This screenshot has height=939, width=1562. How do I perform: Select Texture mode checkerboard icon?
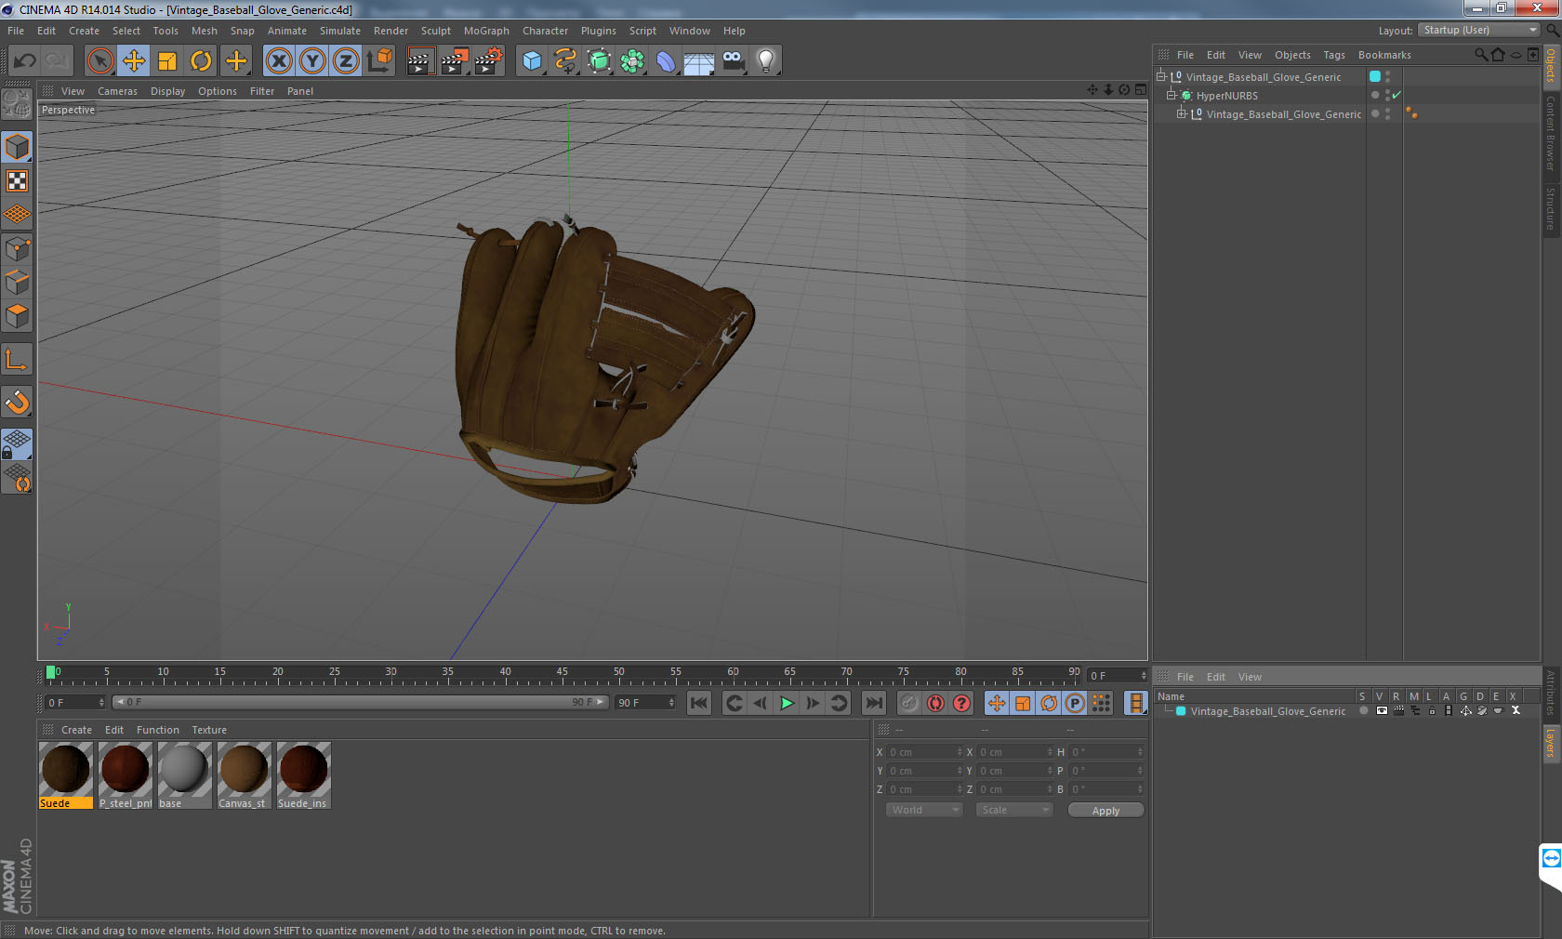(x=18, y=180)
